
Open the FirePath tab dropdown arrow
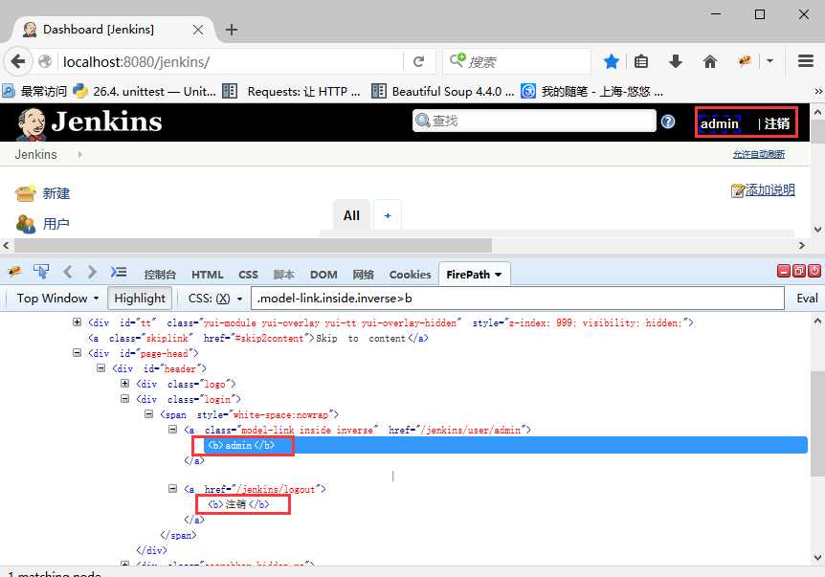(498, 275)
